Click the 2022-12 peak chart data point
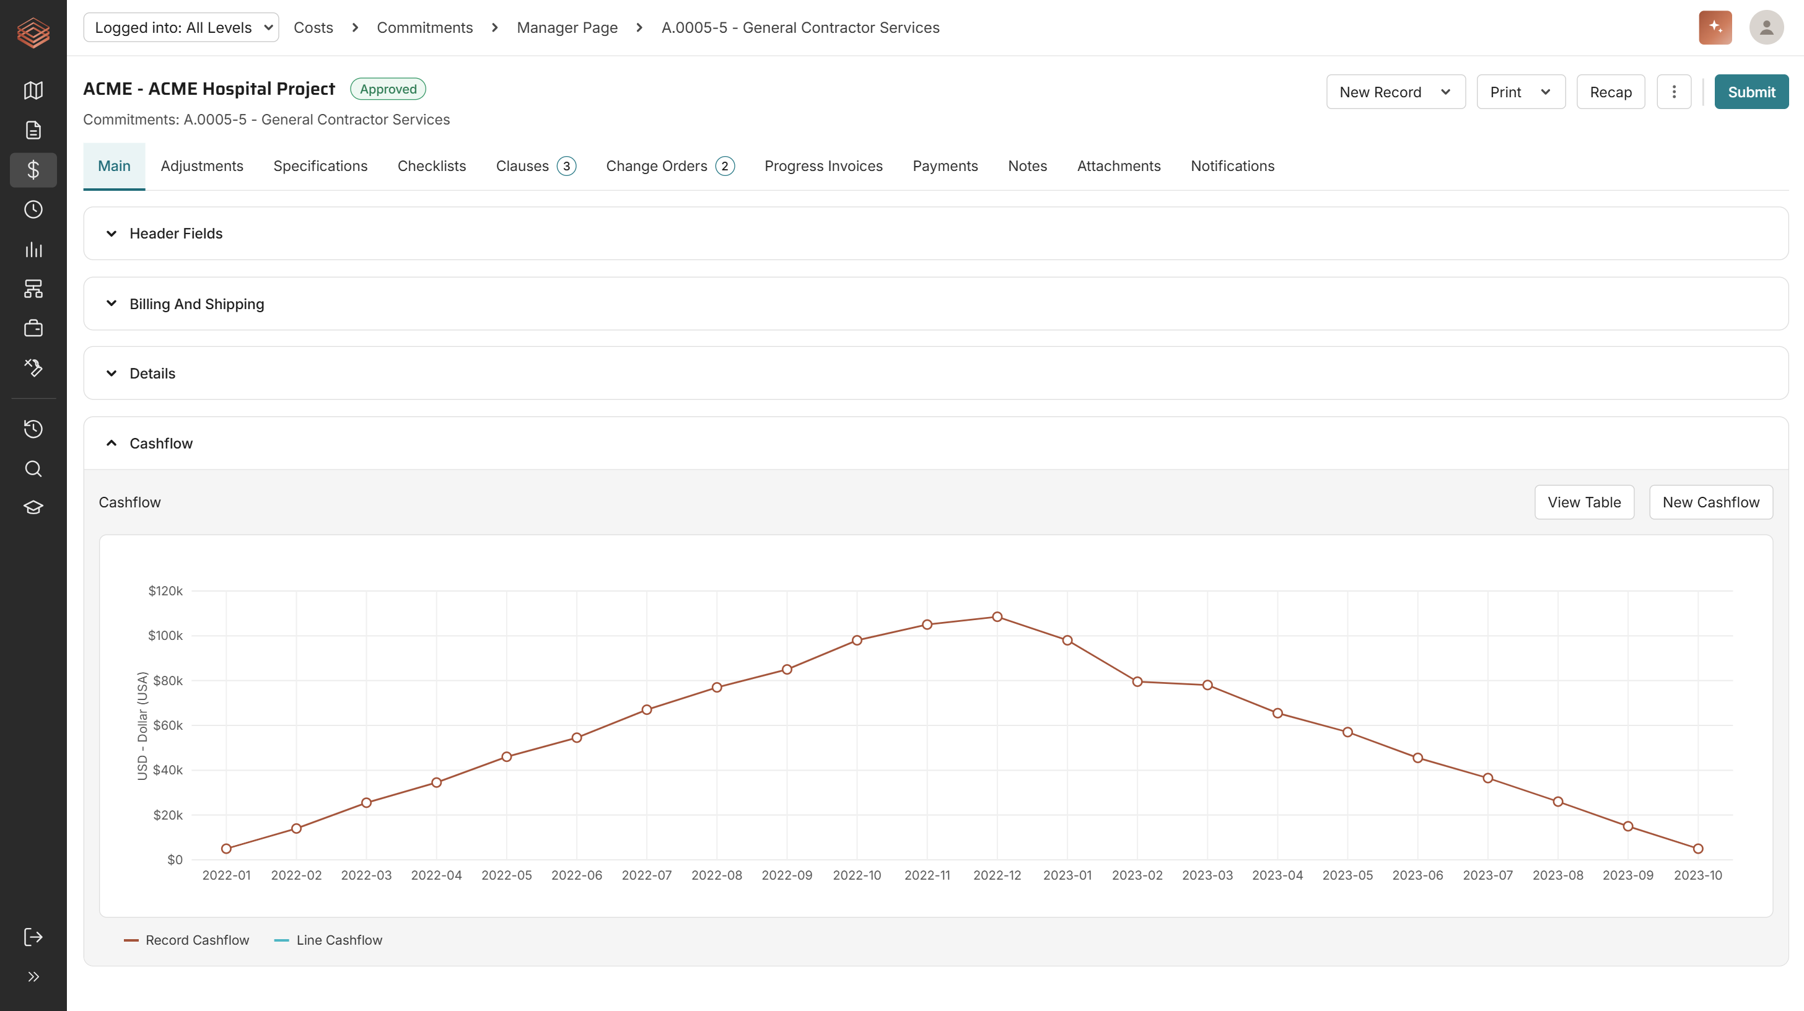This screenshot has width=1804, height=1011. coord(997,617)
